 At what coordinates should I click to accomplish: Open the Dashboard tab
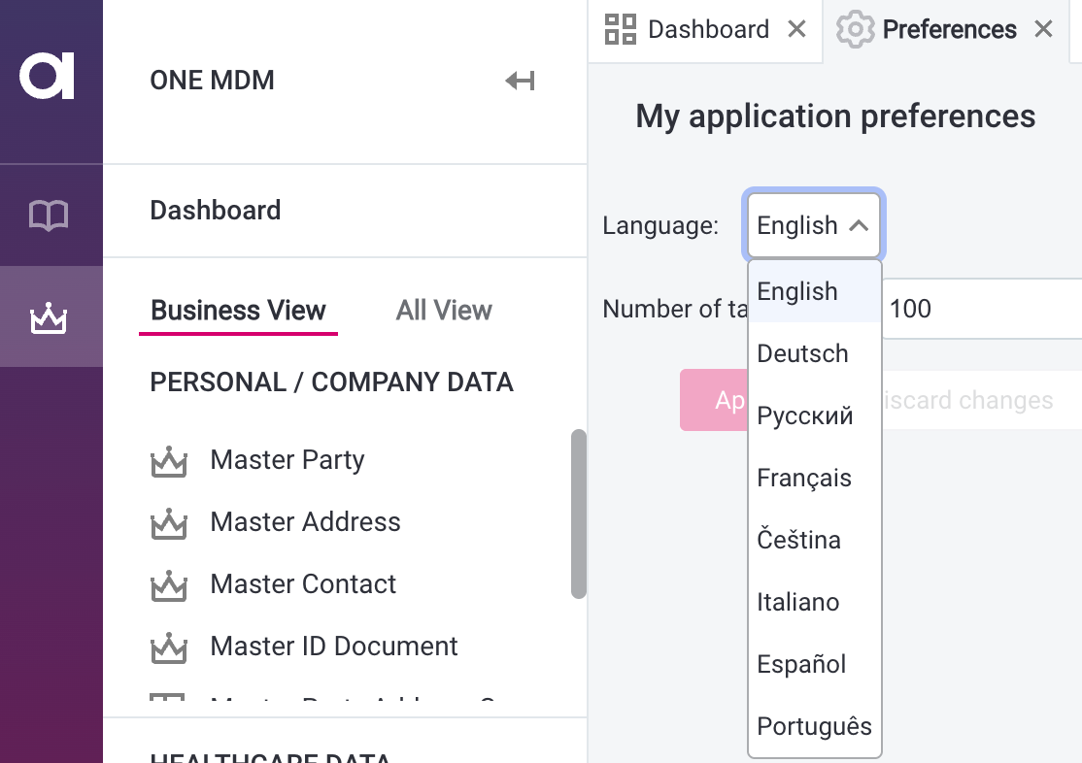coord(708,29)
